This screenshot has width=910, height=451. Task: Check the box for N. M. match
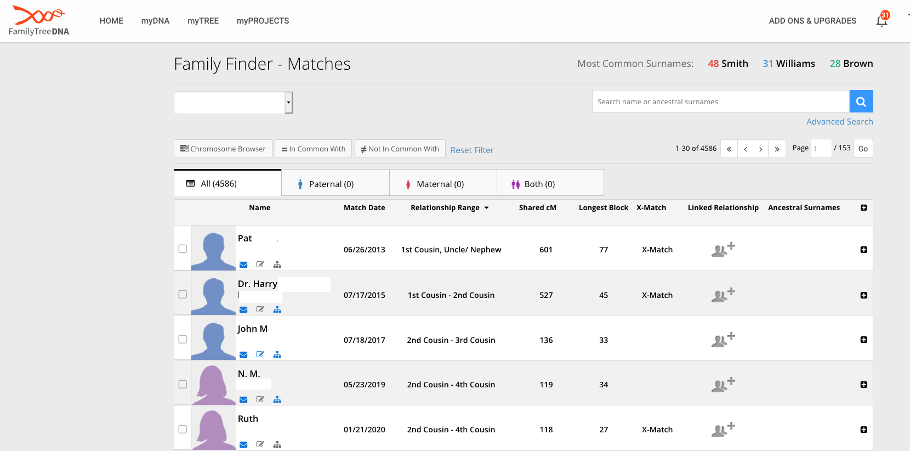pos(183,384)
